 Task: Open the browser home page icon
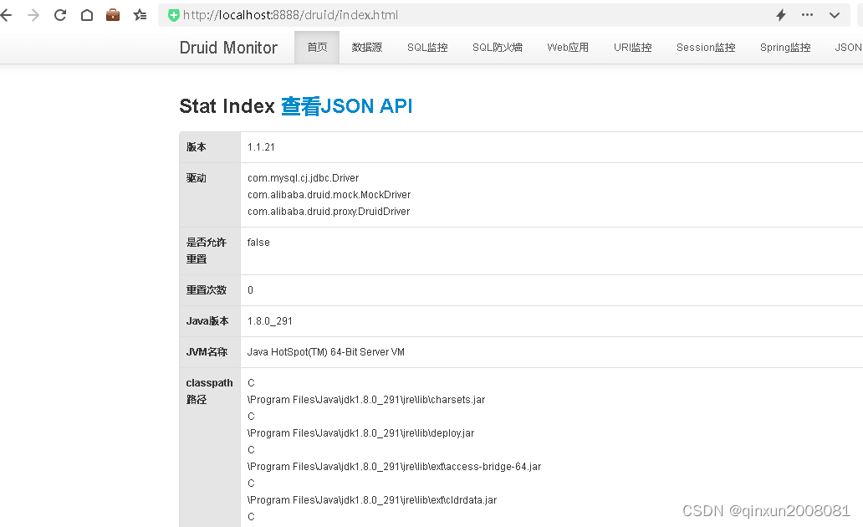tap(87, 15)
